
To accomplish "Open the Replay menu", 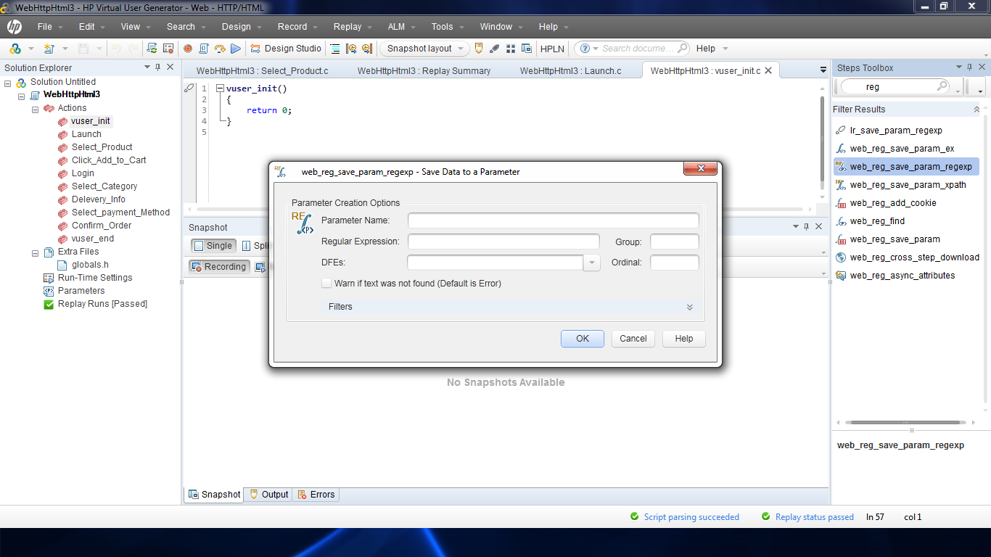I will coord(348,27).
